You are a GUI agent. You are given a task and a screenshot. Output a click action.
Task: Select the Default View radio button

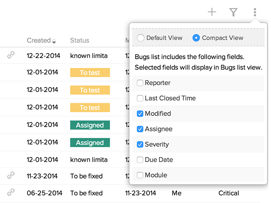coord(140,38)
